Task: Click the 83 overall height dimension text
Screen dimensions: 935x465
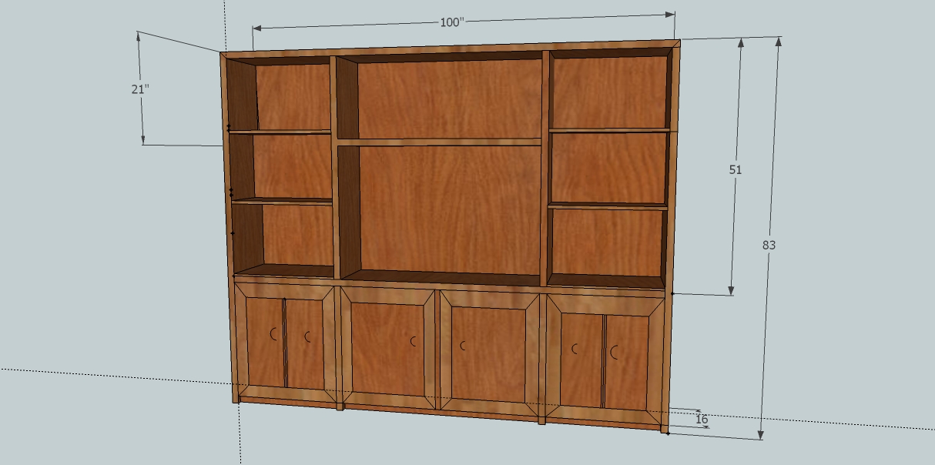Action: coord(769,245)
